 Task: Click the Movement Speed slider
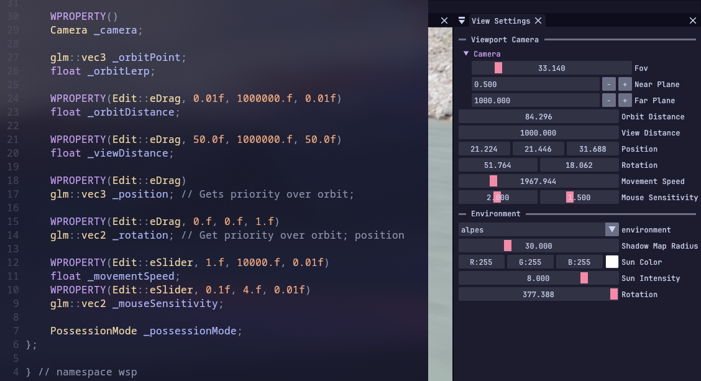point(538,181)
